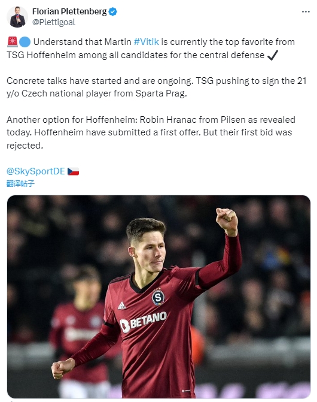The image size is (317, 402).
Task: Click the red siren emoji
Action: pyautogui.click(x=13, y=42)
